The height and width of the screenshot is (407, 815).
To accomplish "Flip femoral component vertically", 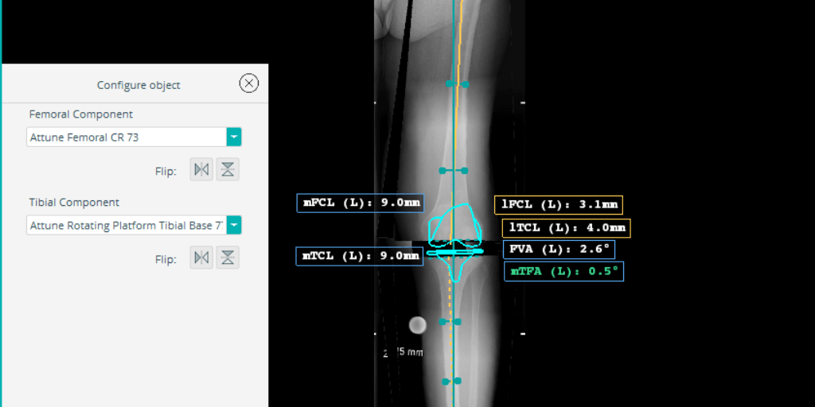I will (x=228, y=169).
